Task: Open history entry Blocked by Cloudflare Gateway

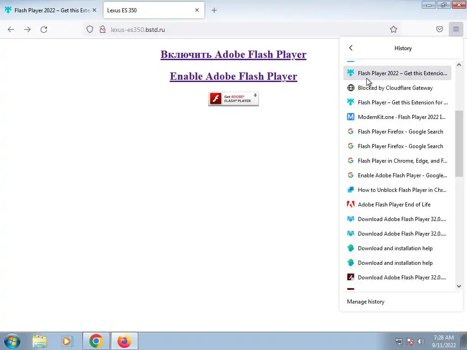Action: click(397, 88)
